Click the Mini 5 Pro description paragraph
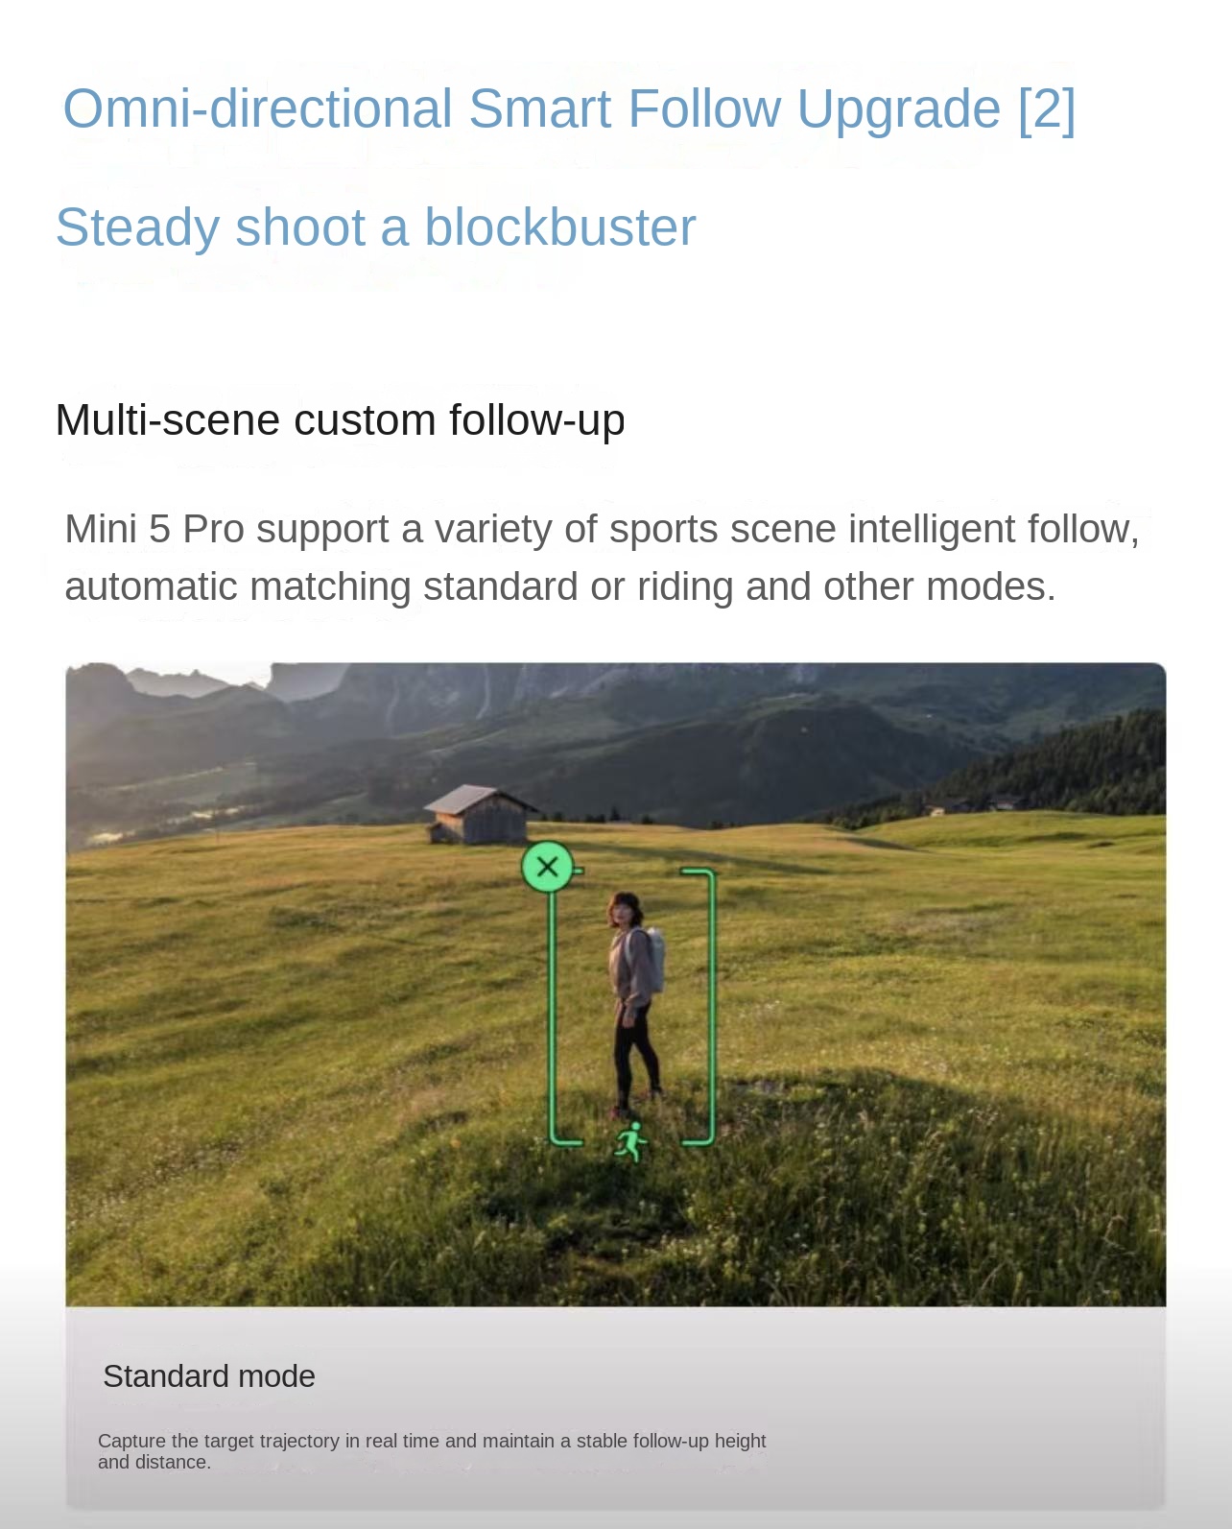This screenshot has width=1232, height=1529. [x=602, y=558]
